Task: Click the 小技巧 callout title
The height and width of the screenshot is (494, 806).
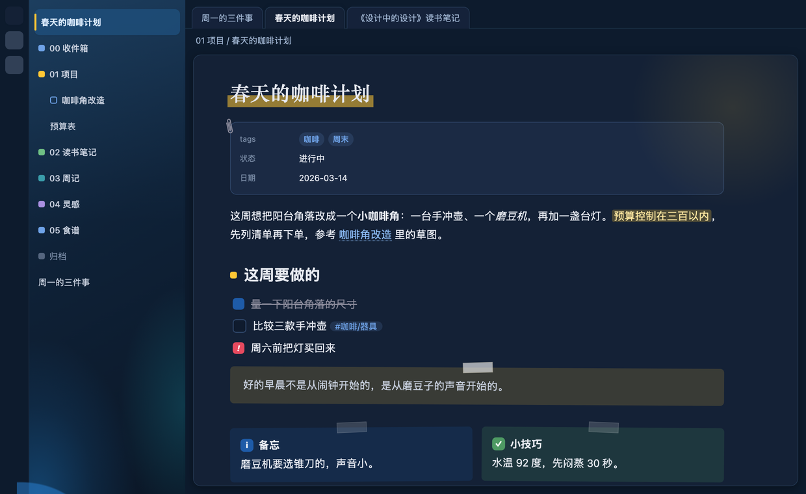Action: [x=526, y=444]
